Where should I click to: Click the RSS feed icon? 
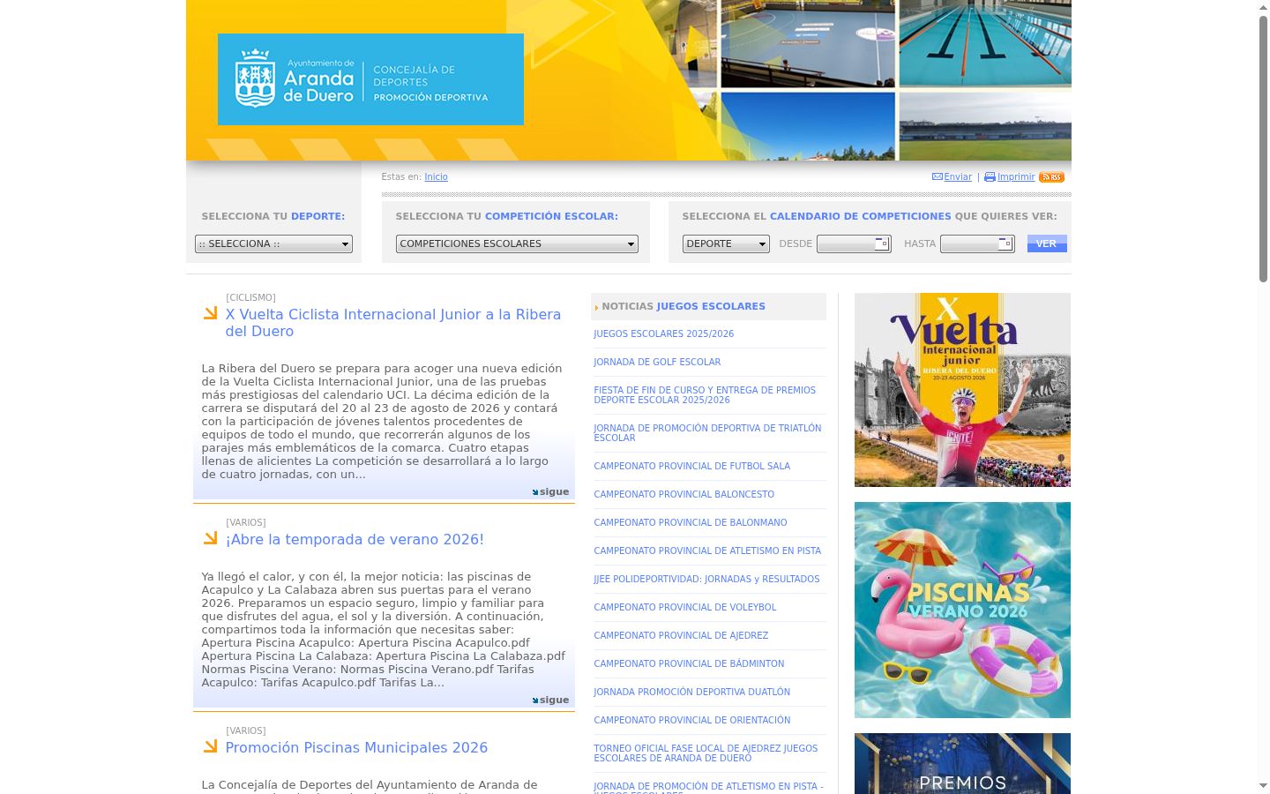[x=1051, y=177]
